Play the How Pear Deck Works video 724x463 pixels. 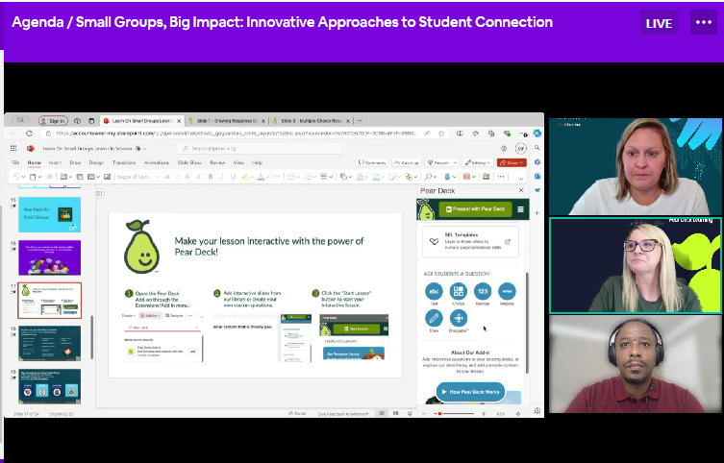[470, 392]
